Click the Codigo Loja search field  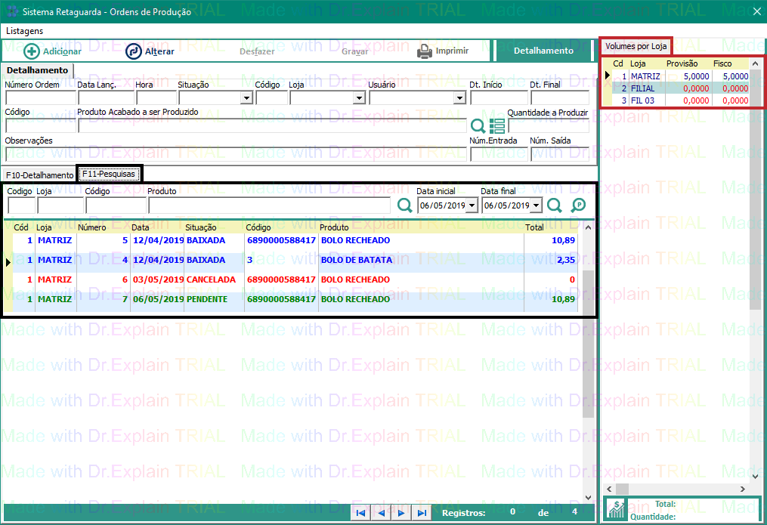(21, 205)
